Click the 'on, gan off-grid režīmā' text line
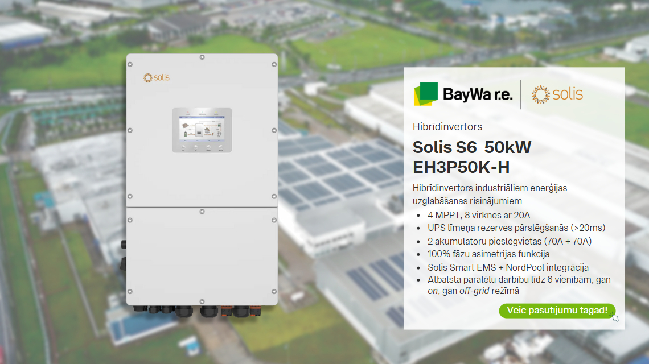 click(473, 291)
